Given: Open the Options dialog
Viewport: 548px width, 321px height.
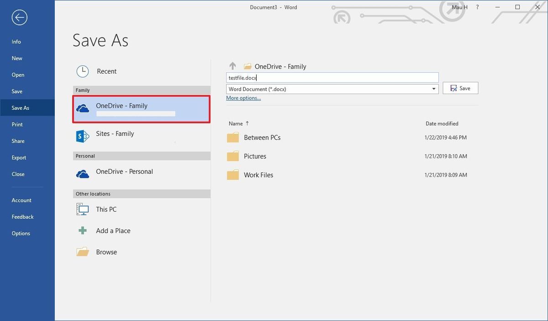Looking at the screenshot, I should pyautogui.click(x=21, y=233).
